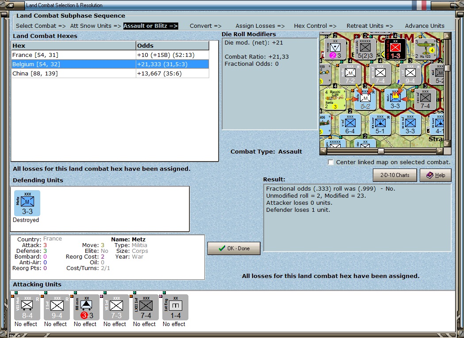
Task: Click the XX Garr 5-1 counter on map
Action: tap(380, 124)
